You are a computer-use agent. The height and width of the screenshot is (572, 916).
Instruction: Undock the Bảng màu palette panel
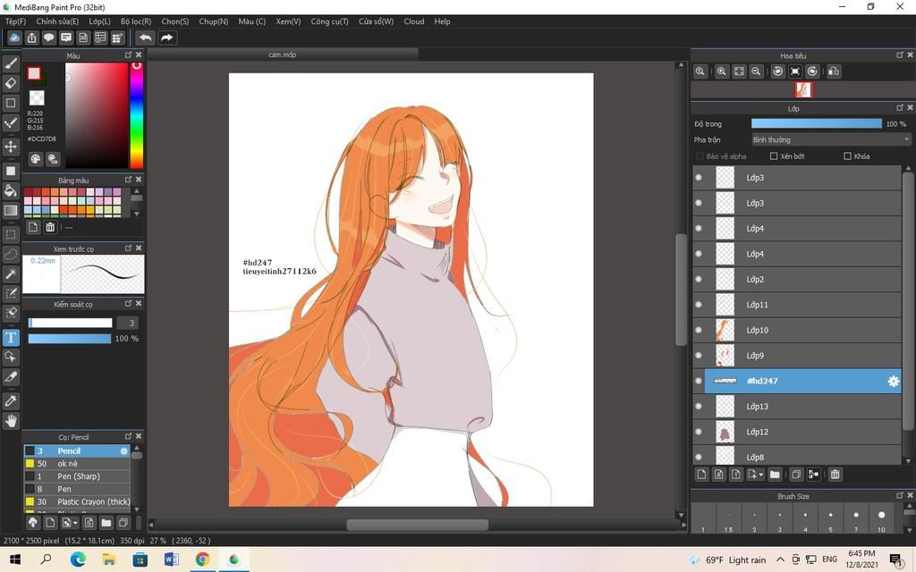tap(129, 179)
